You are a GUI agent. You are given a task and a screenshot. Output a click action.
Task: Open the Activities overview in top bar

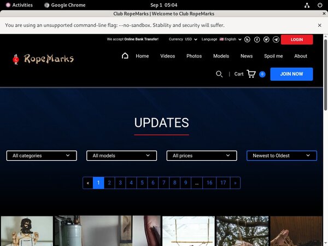coord(18,5)
